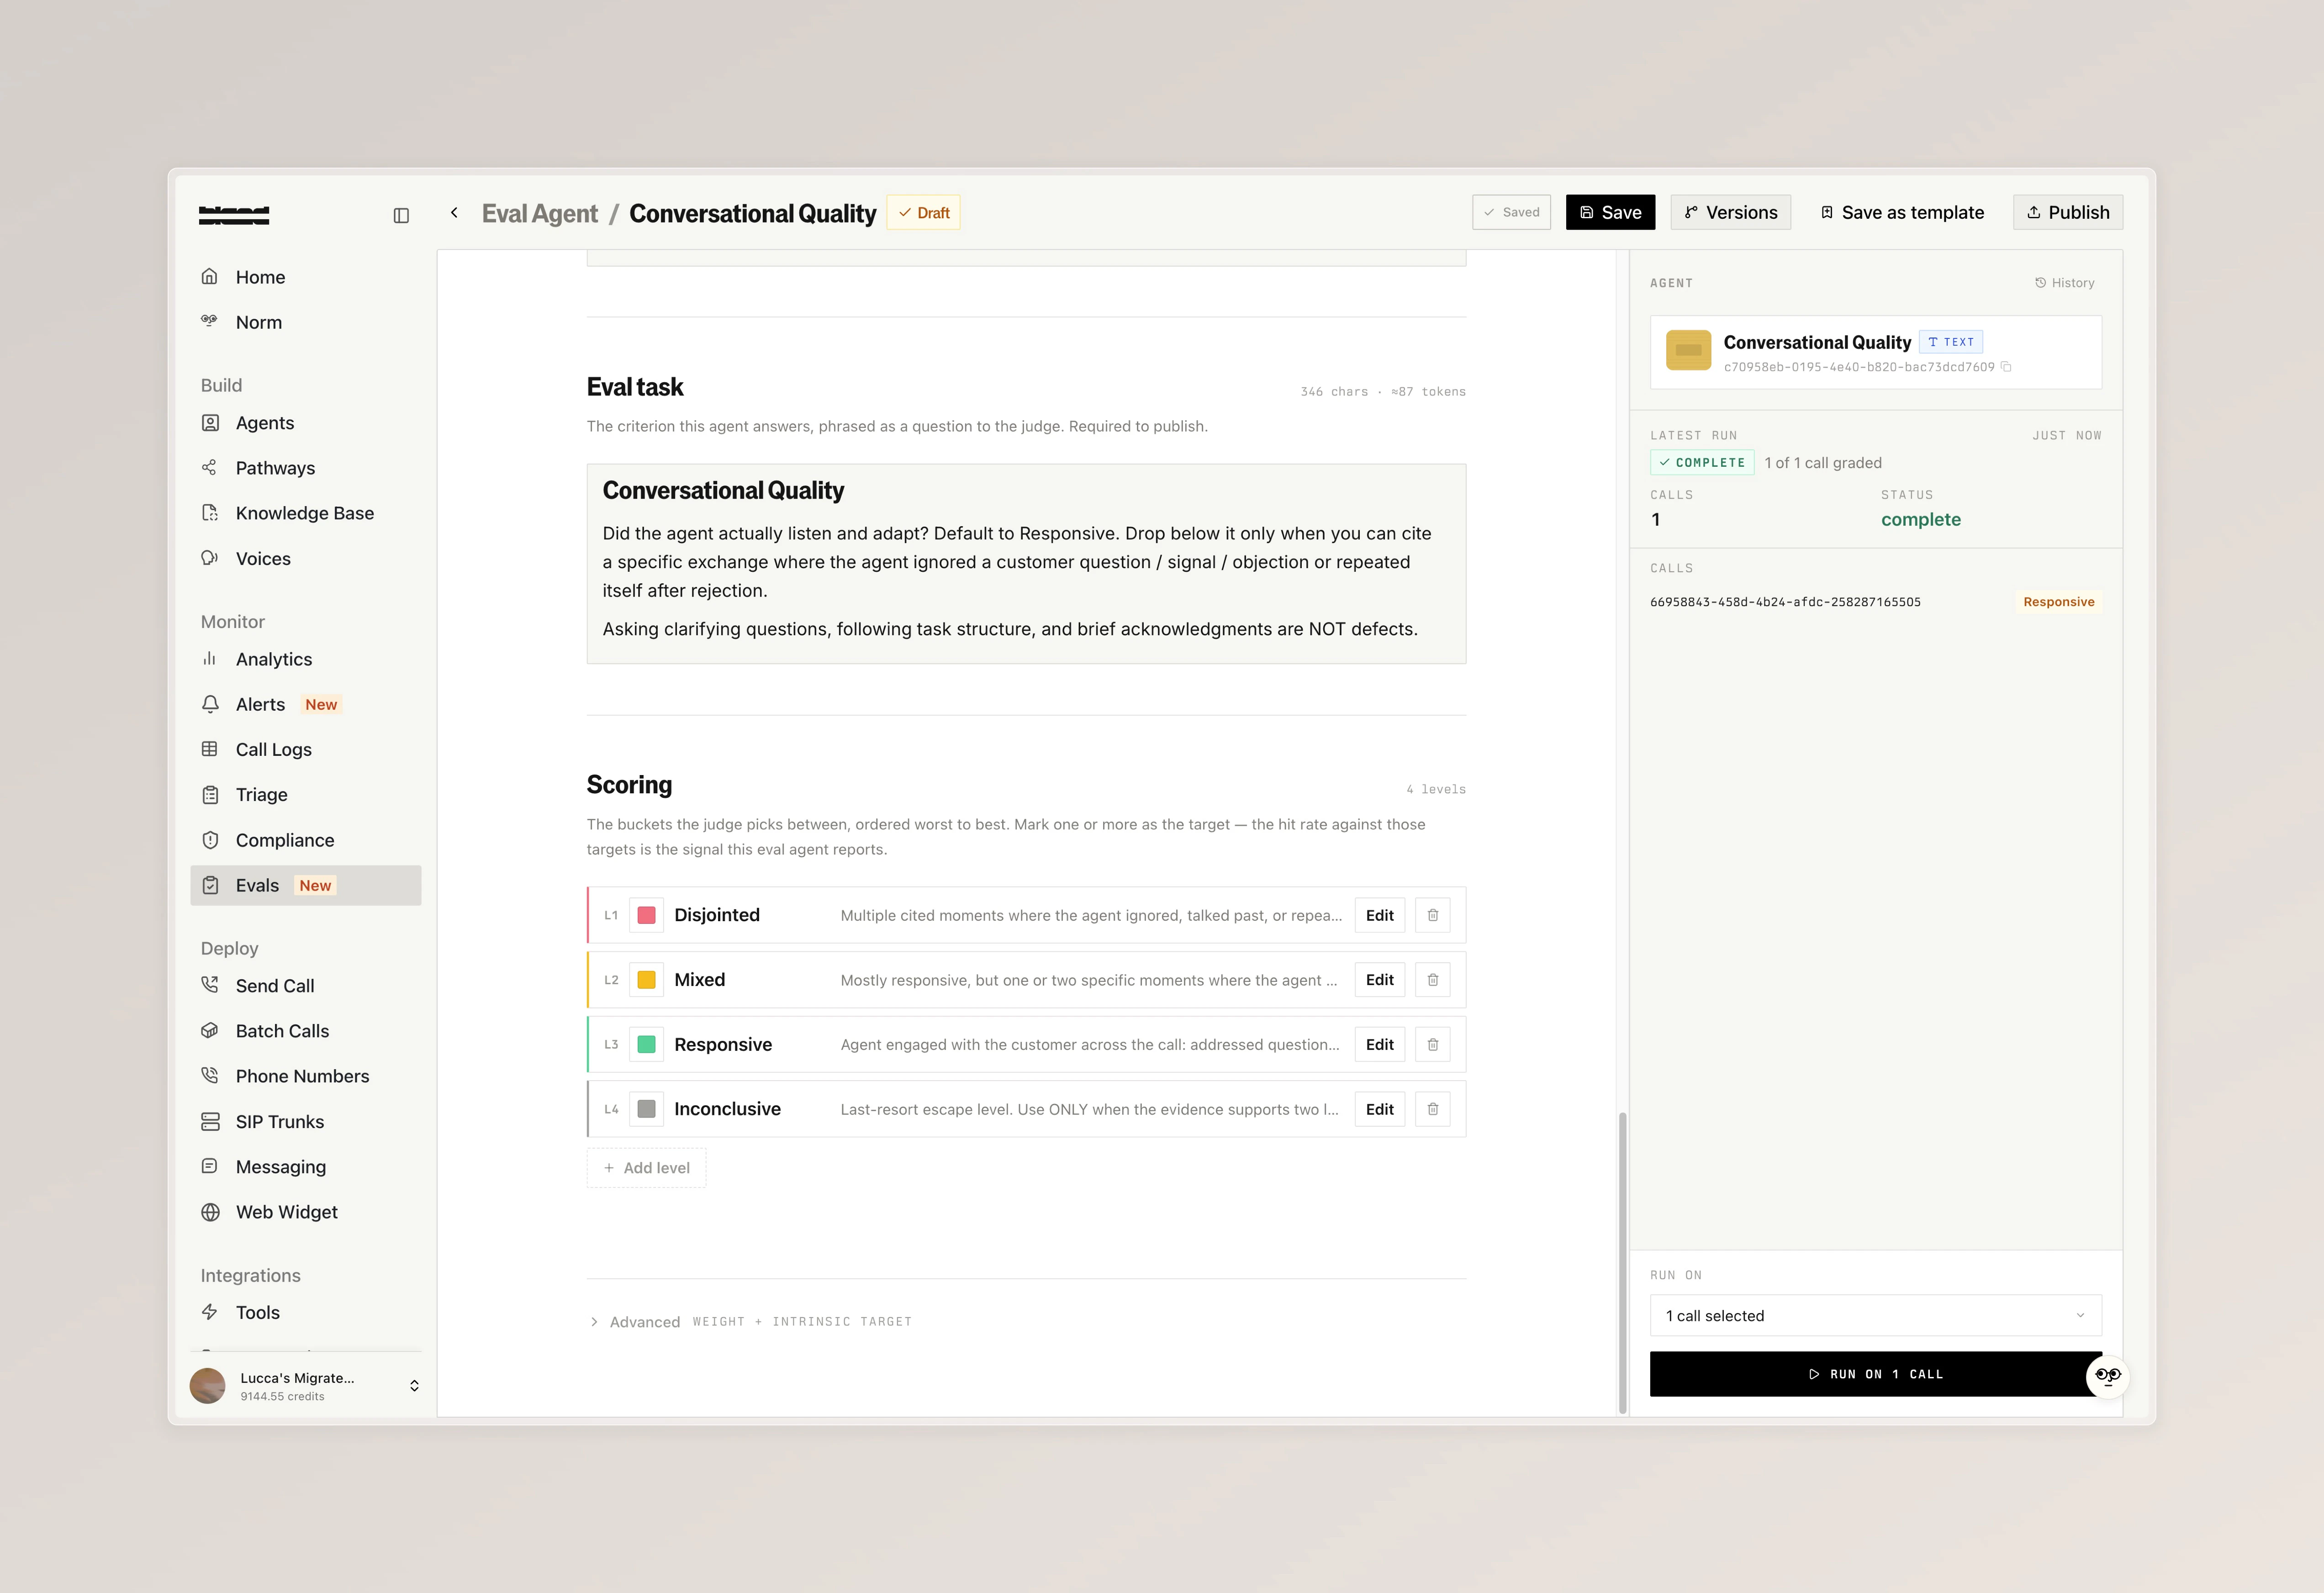
Task: Open Versions
Action: pyautogui.click(x=1730, y=212)
